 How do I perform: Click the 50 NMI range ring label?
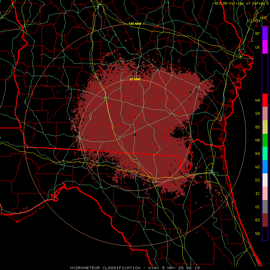[x=135, y=79]
